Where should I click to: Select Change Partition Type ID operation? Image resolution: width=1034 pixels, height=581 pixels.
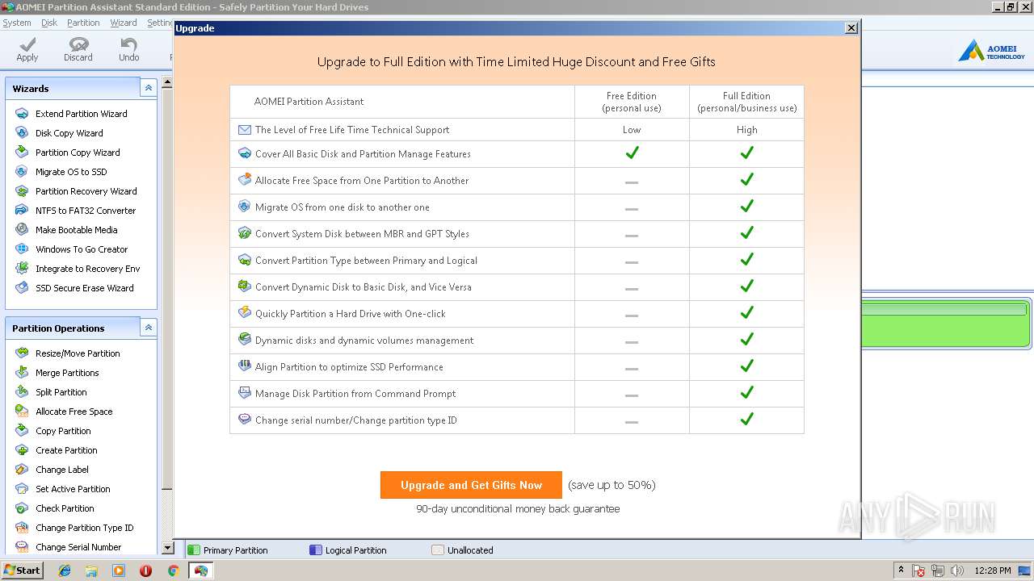(x=84, y=528)
